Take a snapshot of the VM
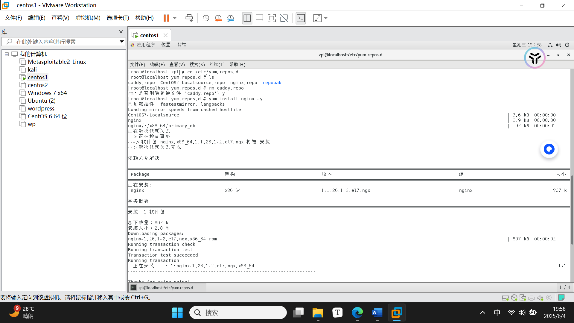Viewport: 574px width, 323px height. pos(205,18)
